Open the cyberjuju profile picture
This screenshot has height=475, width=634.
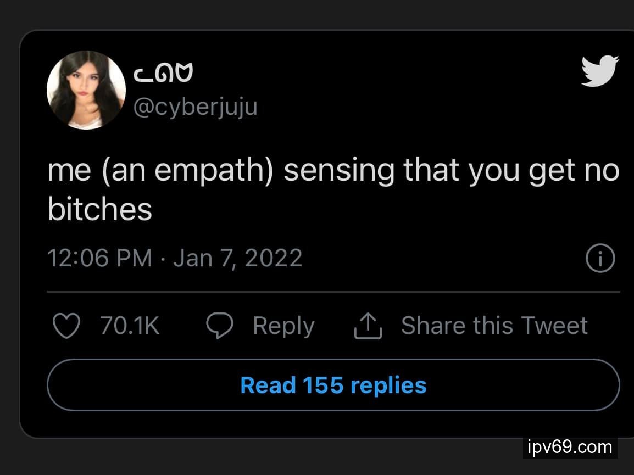[86, 90]
